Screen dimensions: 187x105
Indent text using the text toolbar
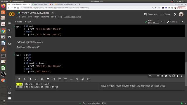click(x=54, y=79)
